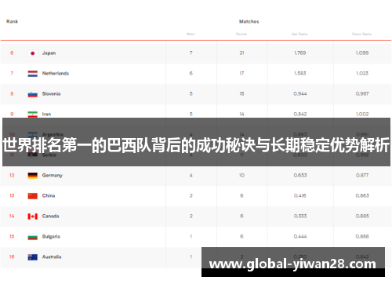Click China's set ratio 0.416

click(300, 195)
